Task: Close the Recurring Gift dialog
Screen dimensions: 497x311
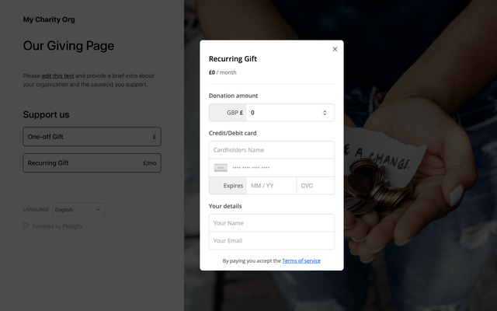Action: [x=335, y=49]
